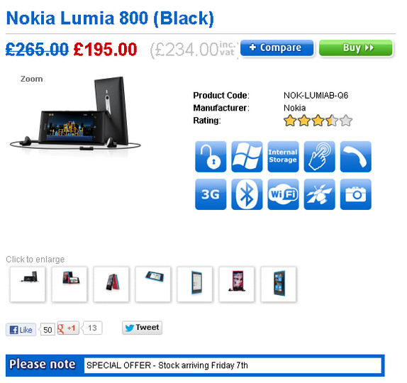Open the first black phone thumbnail

click(x=28, y=284)
